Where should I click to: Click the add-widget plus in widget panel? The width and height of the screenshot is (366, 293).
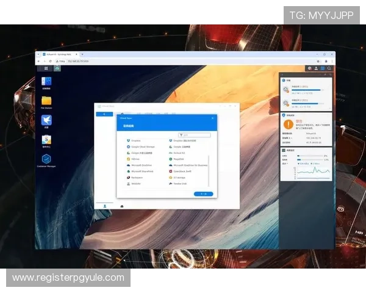[x=282, y=74]
